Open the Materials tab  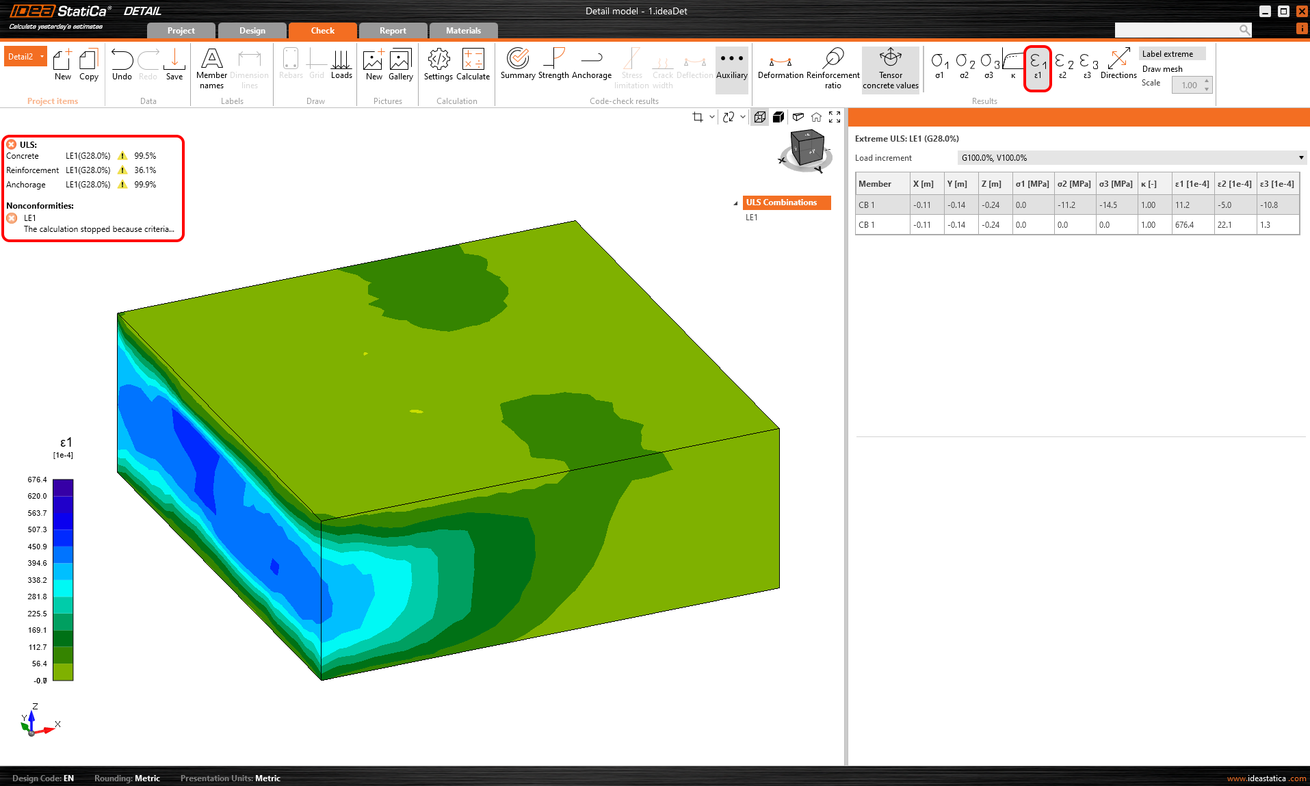click(x=463, y=30)
